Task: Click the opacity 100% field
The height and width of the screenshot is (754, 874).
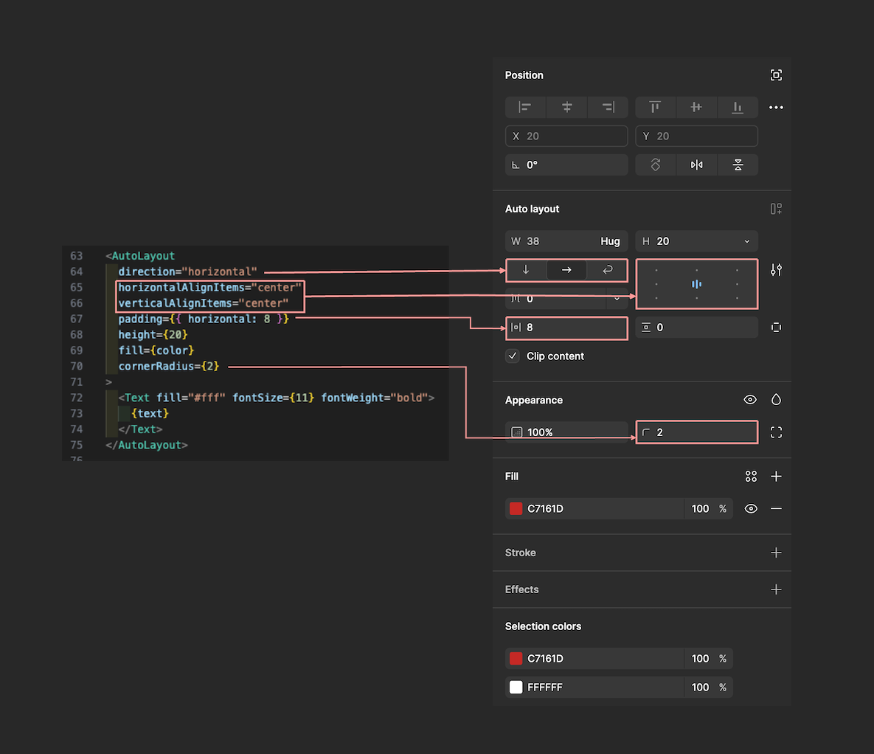Action: 566,432
